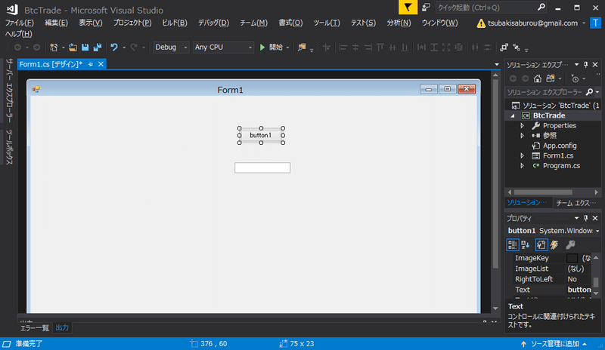605x350 pixels.
Task: Click the Property Pages wrench icon
Action: [570, 245]
